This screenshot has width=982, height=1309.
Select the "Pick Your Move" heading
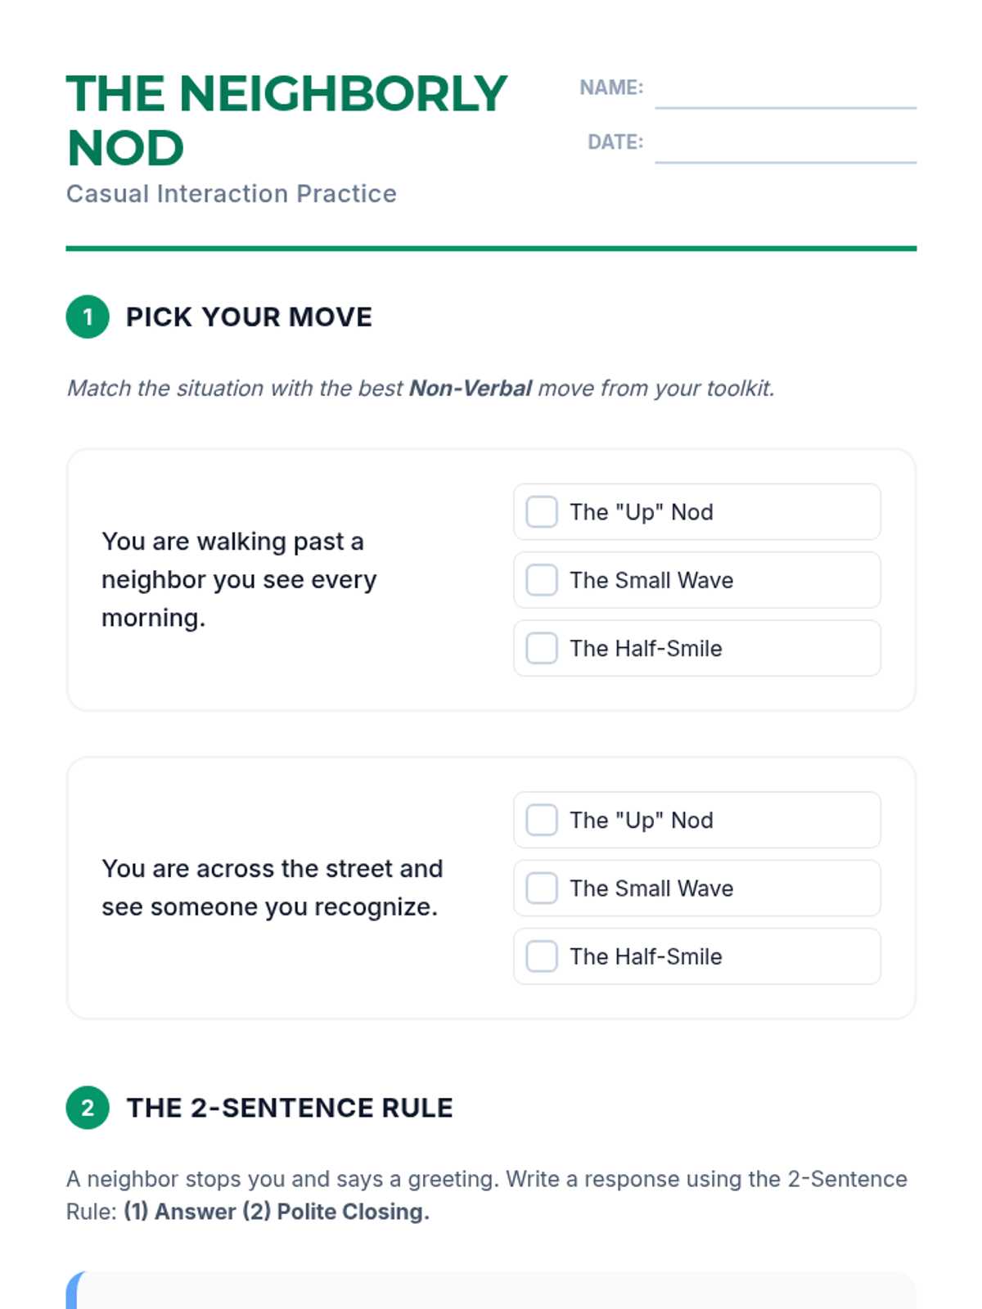[249, 317]
